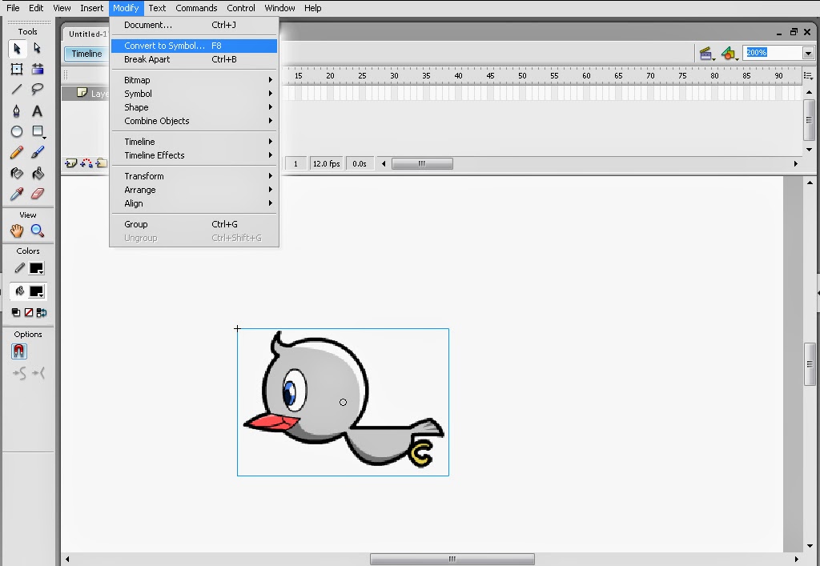
Task: Choose the Free Transform tool
Action: coord(17,69)
